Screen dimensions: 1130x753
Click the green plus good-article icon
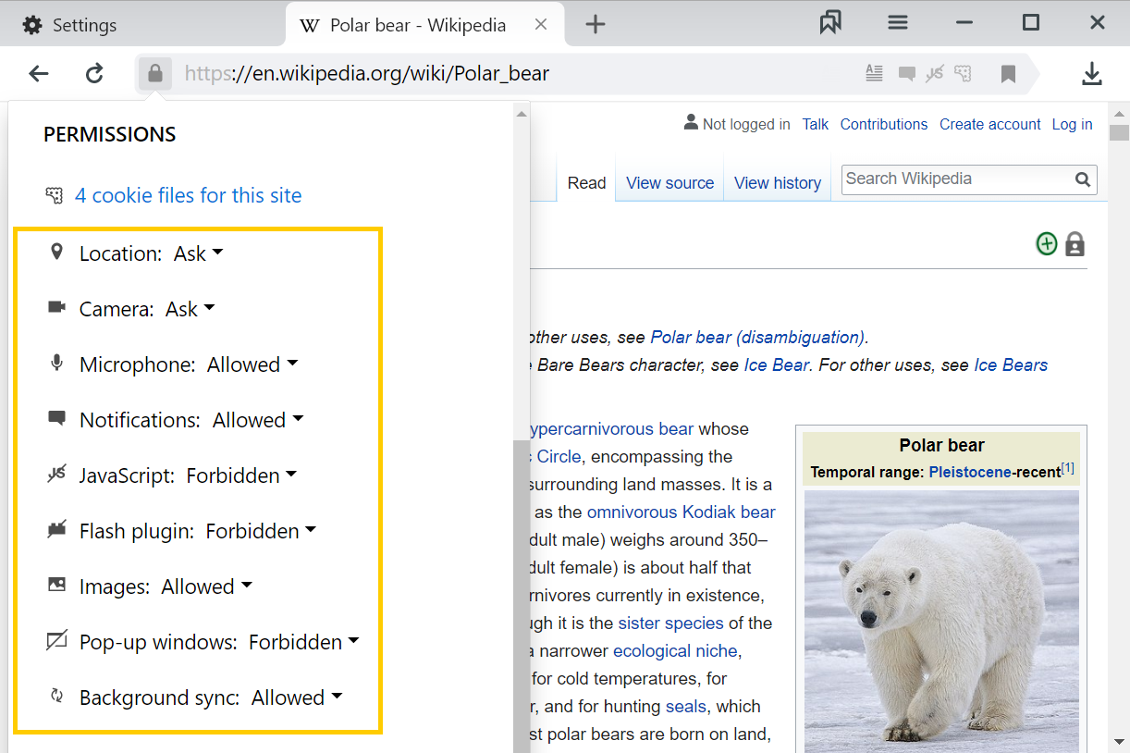coord(1047,244)
